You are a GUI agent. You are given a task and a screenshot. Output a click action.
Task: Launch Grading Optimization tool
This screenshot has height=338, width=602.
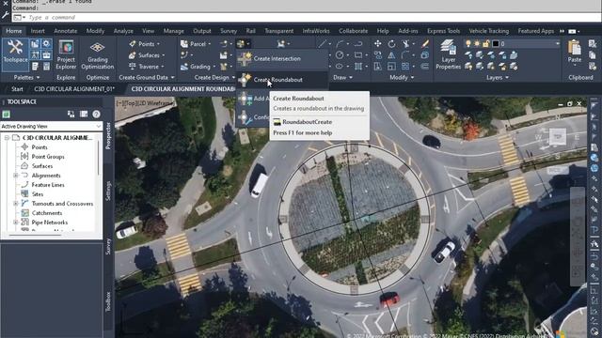(x=97, y=54)
